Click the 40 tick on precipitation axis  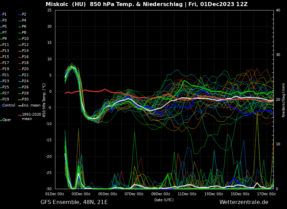pos(278,10)
